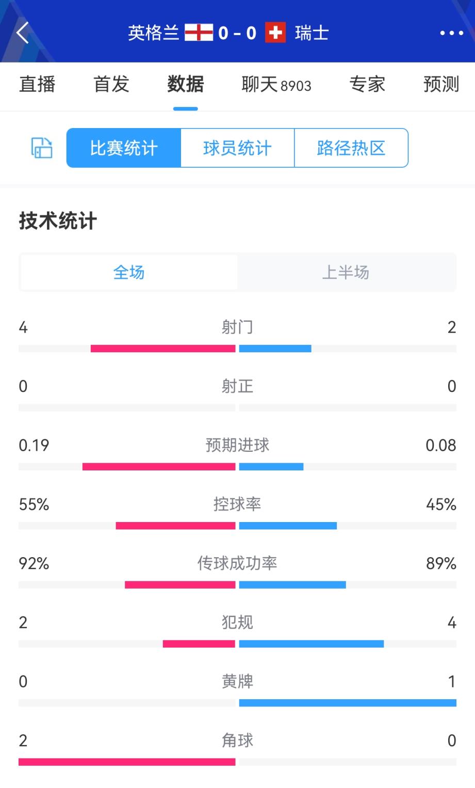The height and width of the screenshot is (788, 475).
Task: Open the three-dot more options menu
Action: pyautogui.click(x=451, y=33)
